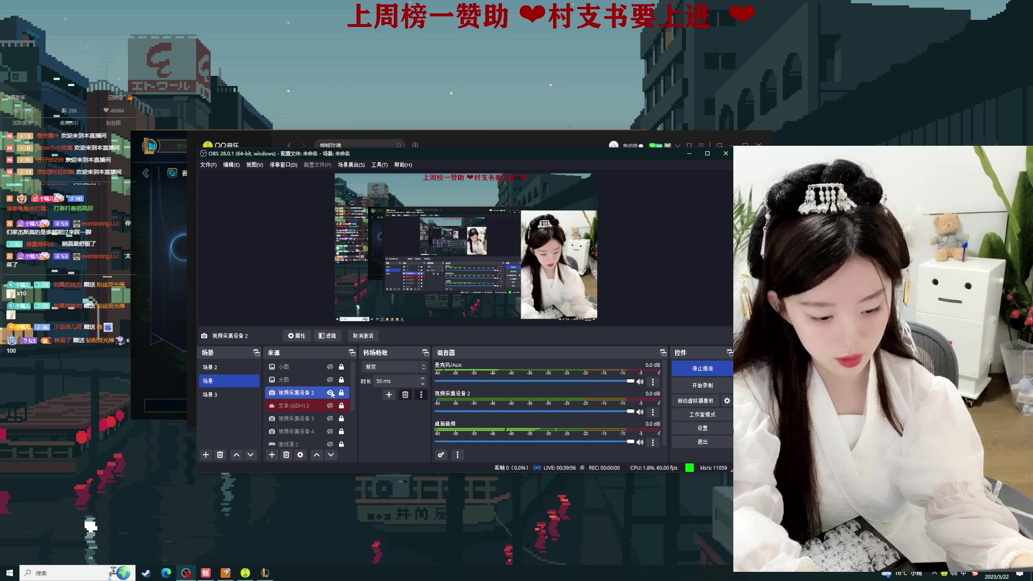Undock the 来源 panel icon
Image resolution: width=1033 pixels, height=581 pixels.
pyautogui.click(x=352, y=352)
